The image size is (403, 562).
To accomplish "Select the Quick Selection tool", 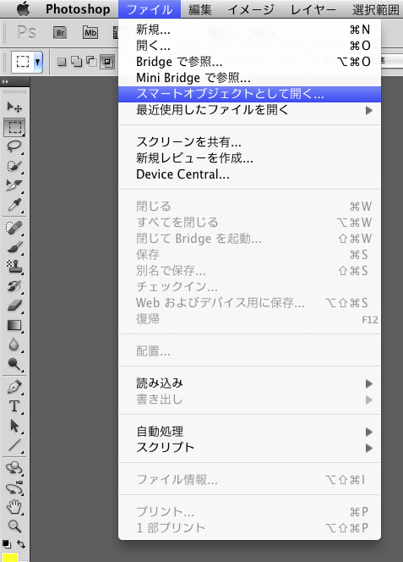I will (x=14, y=166).
